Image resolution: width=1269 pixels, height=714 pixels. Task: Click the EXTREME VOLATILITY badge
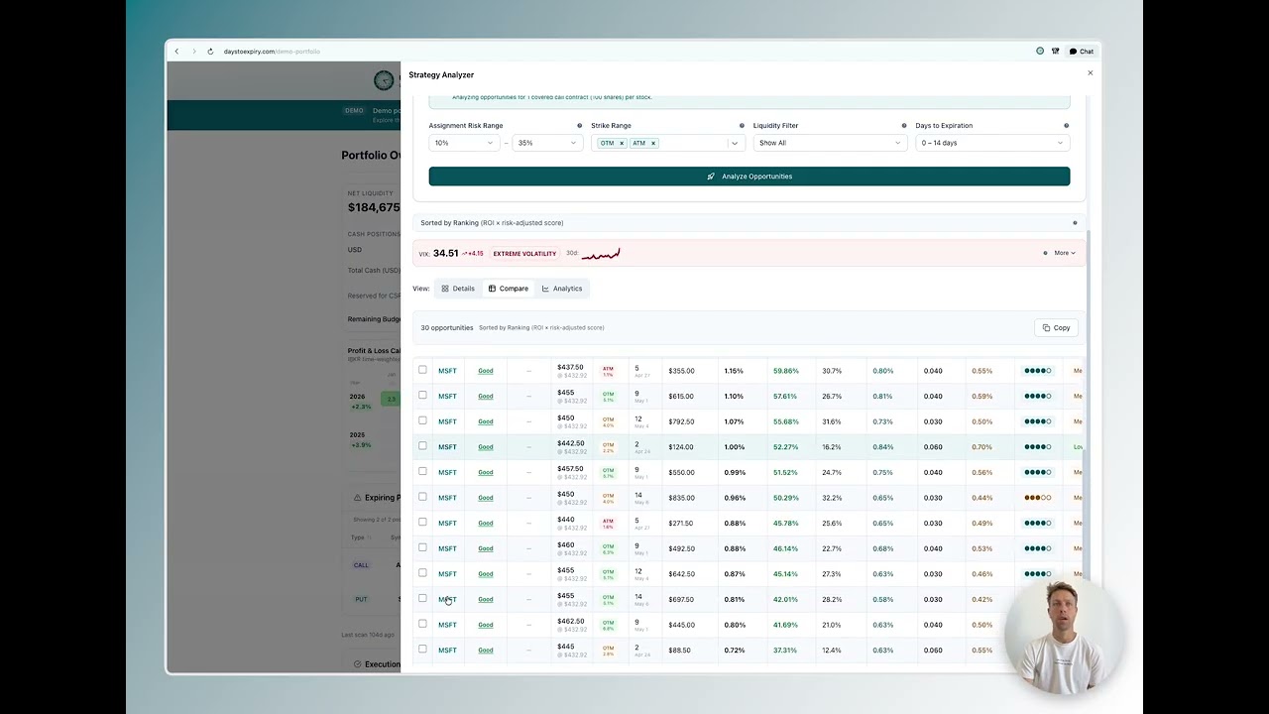tap(524, 254)
